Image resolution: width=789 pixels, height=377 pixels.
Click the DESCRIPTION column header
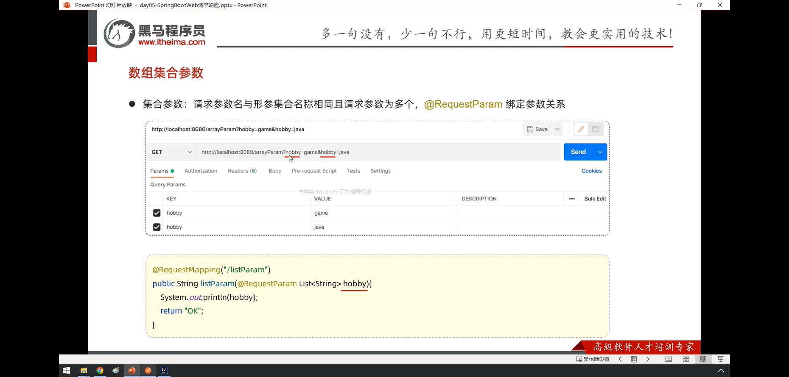(479, 199)
